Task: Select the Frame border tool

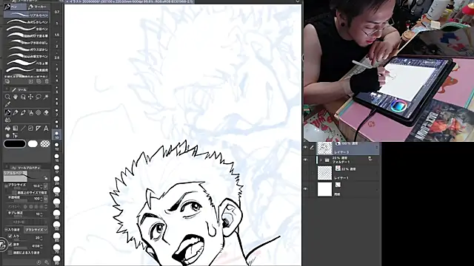Action: point(30,128)
